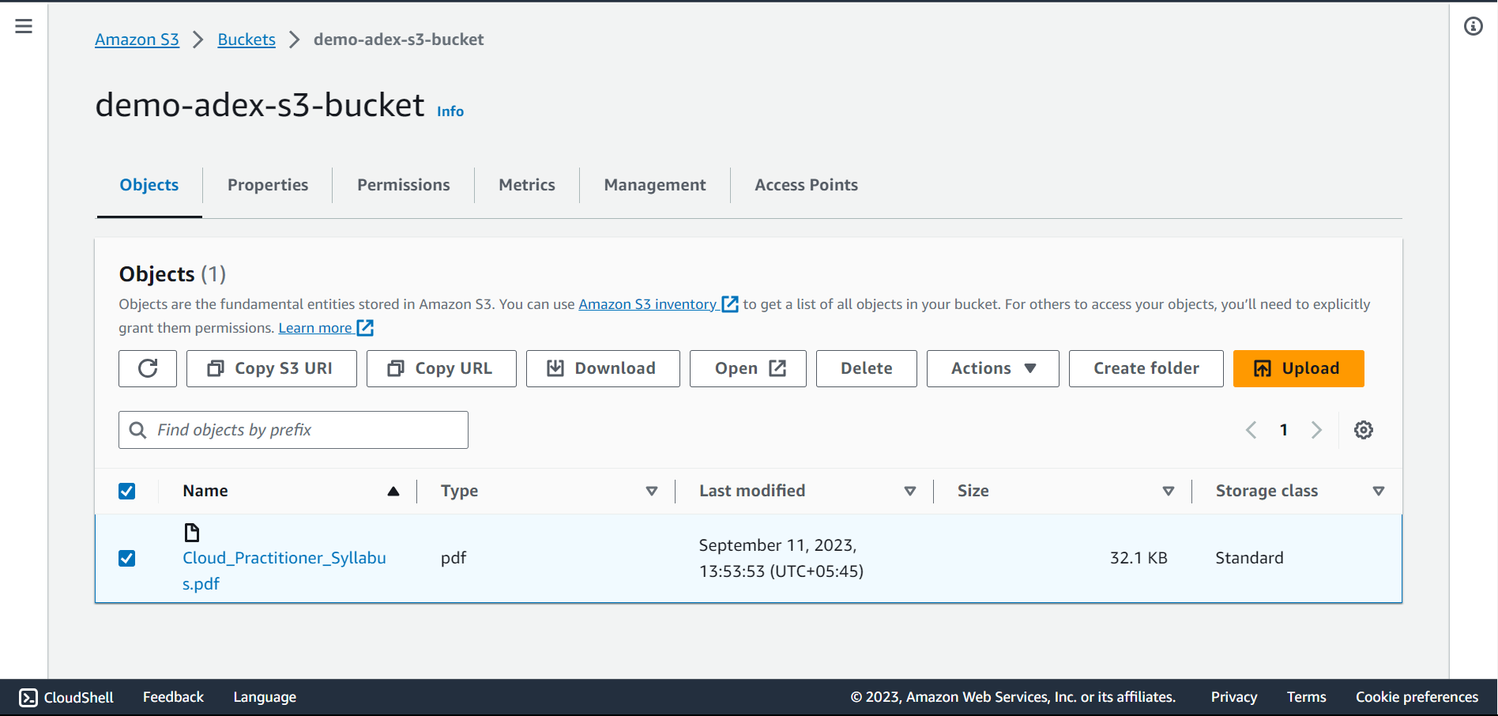Click the file icon above Cloud_Practitioner_Syllabus.pdf
The height and width of the screenshot is (716, 1498).
point(191,532)
